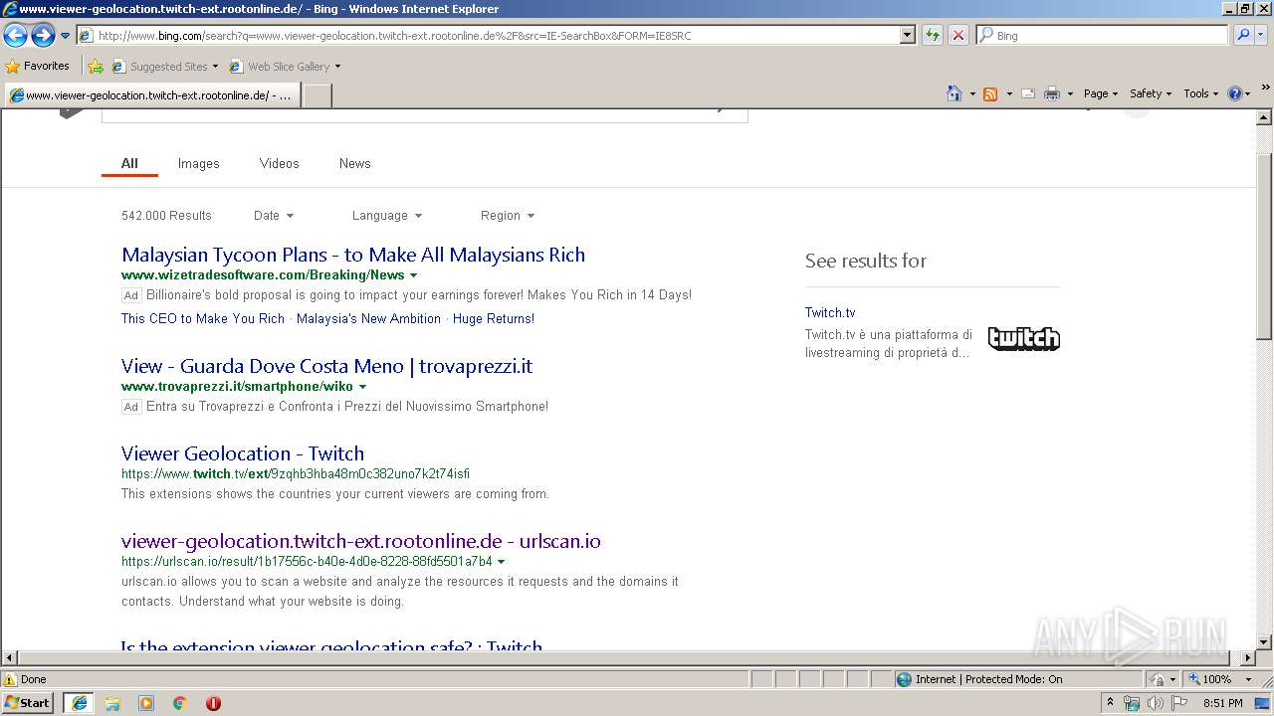Click the 8:51 PM system clock
This screenshot has height=716, width=1274.
tap(1223, 703)
